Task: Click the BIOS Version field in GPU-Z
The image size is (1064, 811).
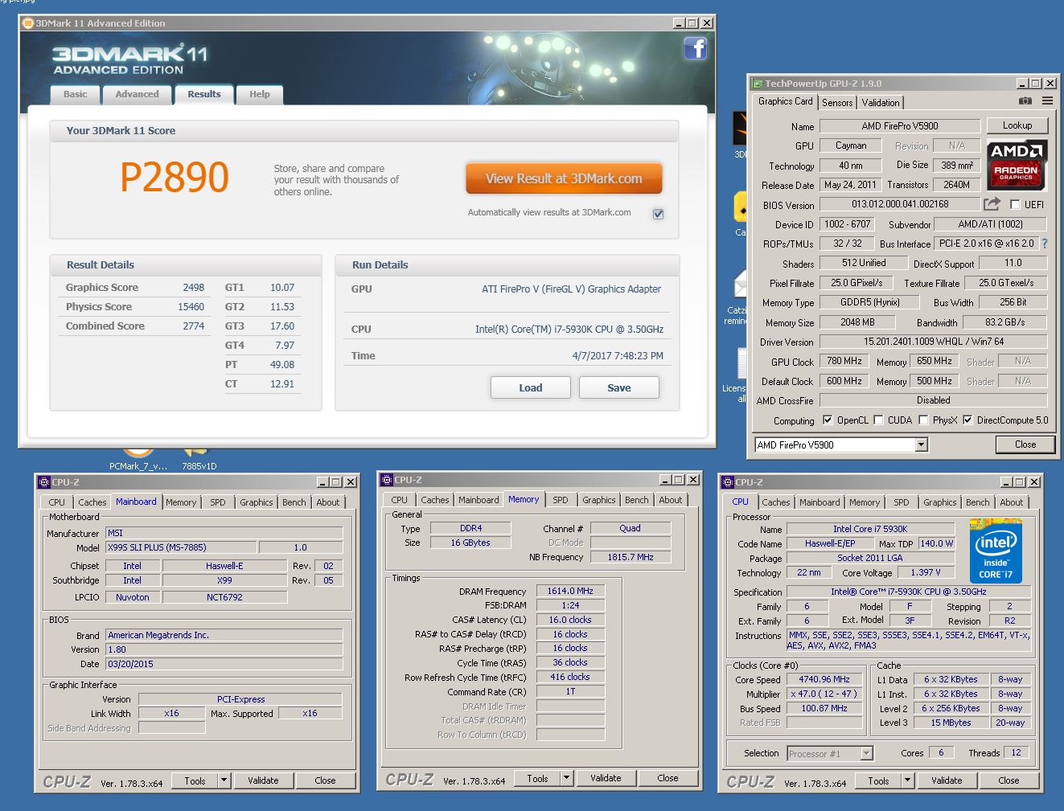Action: (900, 204)
